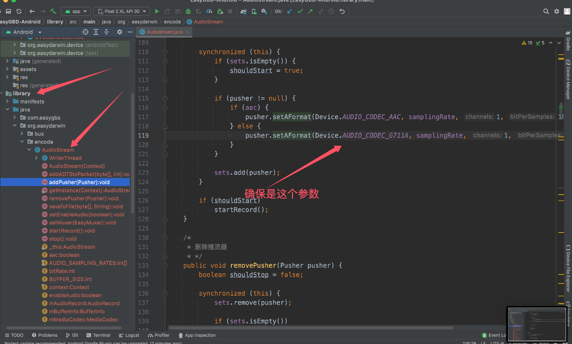The width and height of the screenshot is (572, 344).
Task: Expand the WriterThread tree node
Action: click(x=37, y=158)
